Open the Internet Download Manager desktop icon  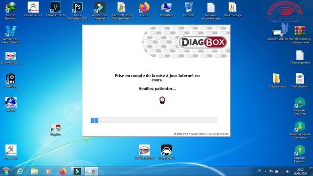pos(11,11)
